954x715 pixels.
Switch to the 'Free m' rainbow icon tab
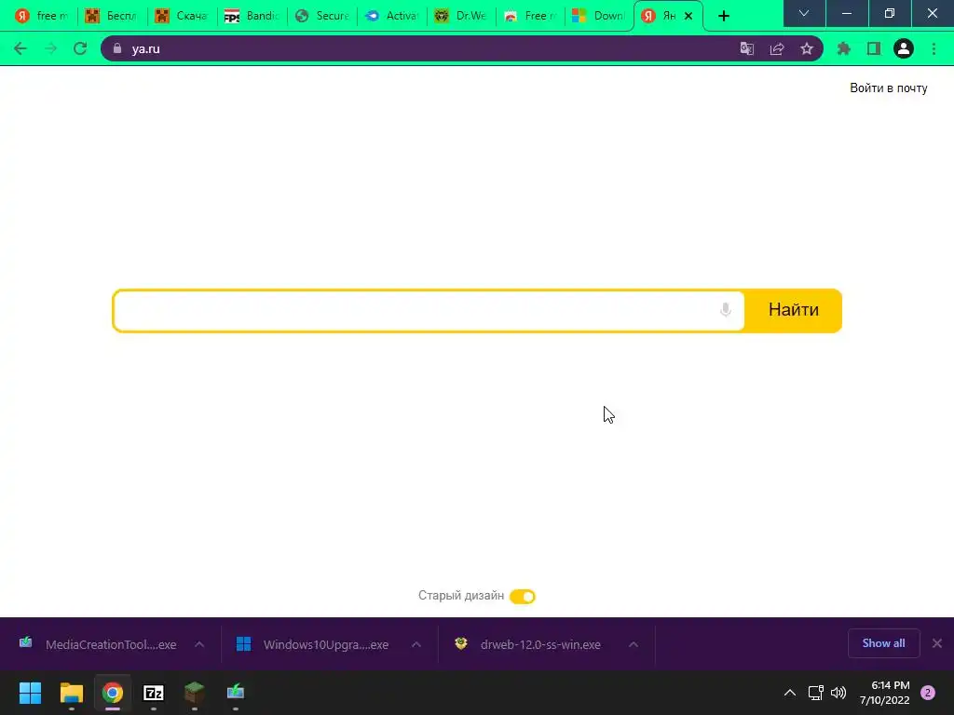[530, 16]
